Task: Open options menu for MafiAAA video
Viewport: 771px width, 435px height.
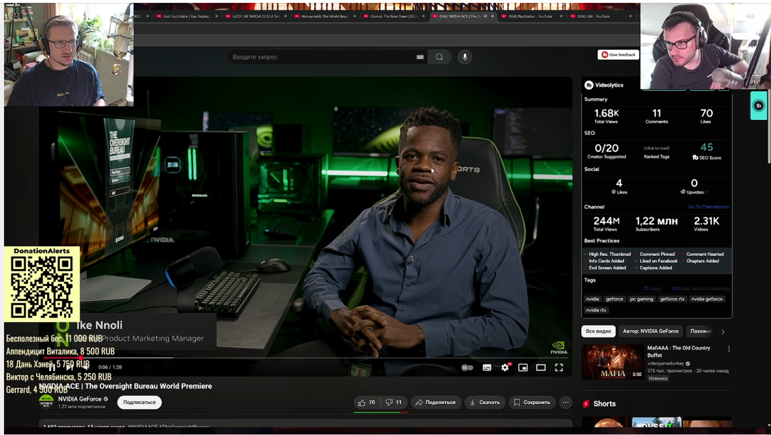Action: pos(729,349)
